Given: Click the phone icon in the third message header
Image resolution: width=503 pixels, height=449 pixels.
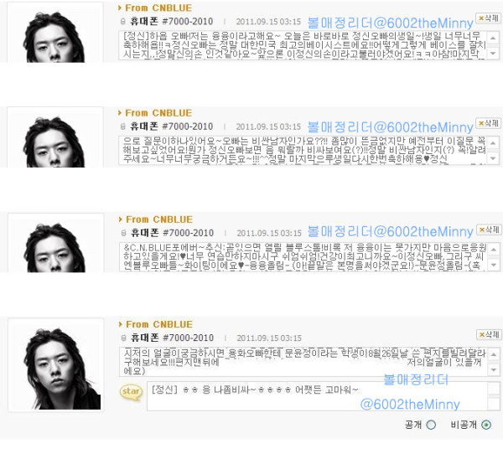Looking at the screenshot, I should [x=123, y=233].
